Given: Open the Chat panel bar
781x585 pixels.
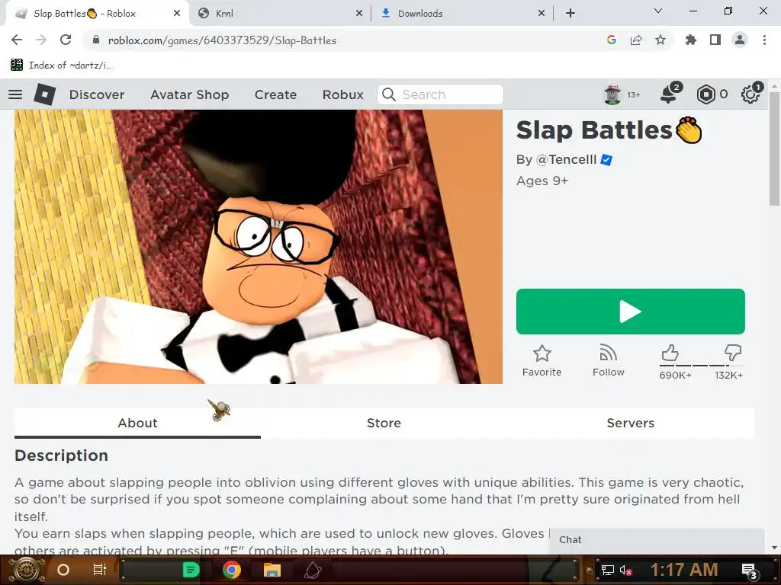Looking at the screenshot, I should tap(657, 540).
